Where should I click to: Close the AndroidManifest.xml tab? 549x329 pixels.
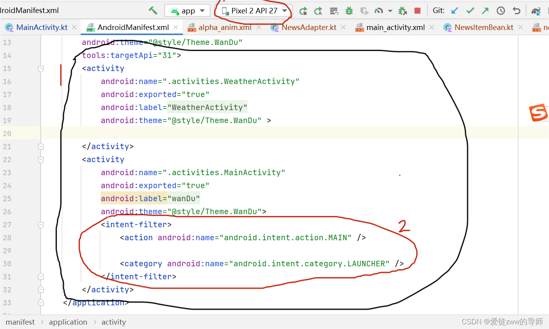coord(176,27)
